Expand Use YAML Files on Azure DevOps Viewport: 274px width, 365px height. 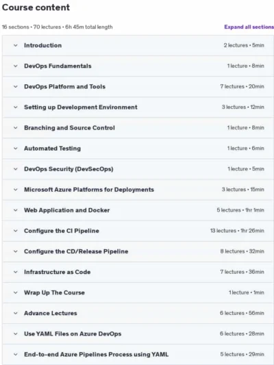point(138,333)
